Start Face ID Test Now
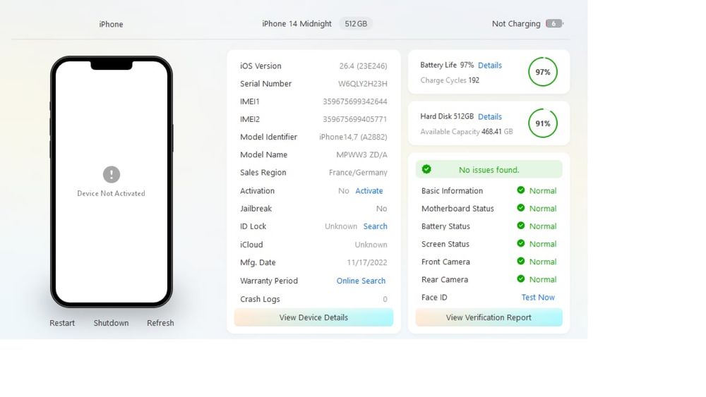This screenshot has width=706, height=397. click(538, 297)
